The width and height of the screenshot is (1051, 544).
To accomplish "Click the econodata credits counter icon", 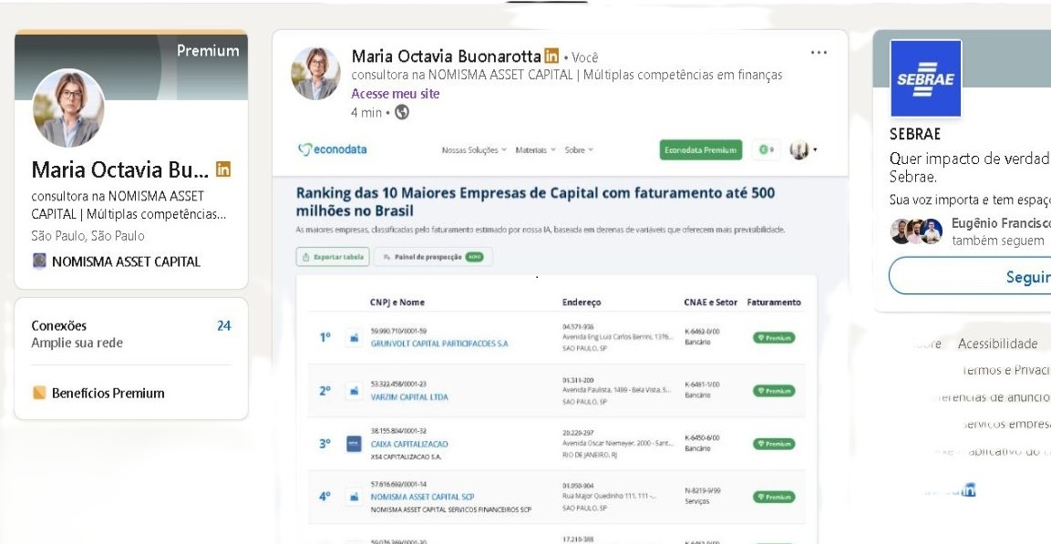I will pyautogui.click(x=768, y=150).
